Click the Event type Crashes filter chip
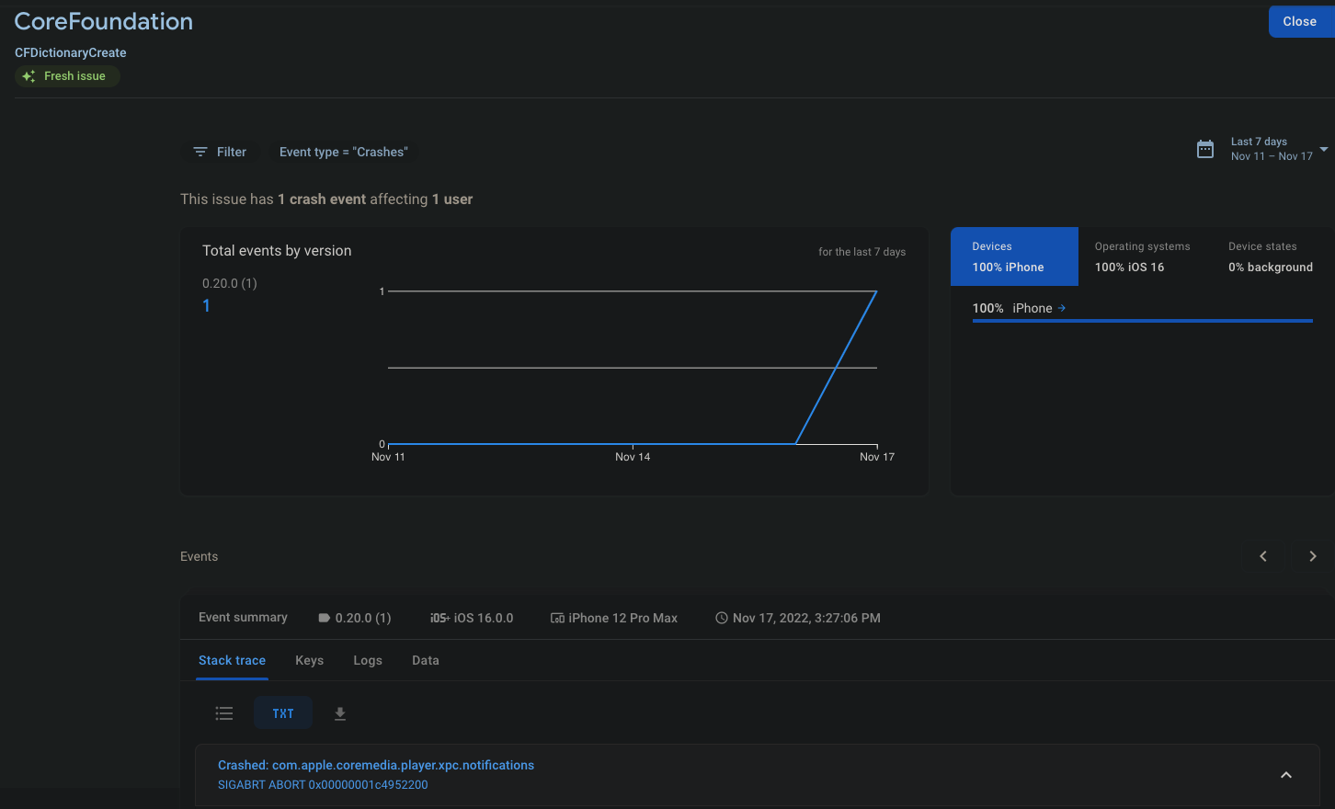 pyautogui.click(x=344, y=152)
